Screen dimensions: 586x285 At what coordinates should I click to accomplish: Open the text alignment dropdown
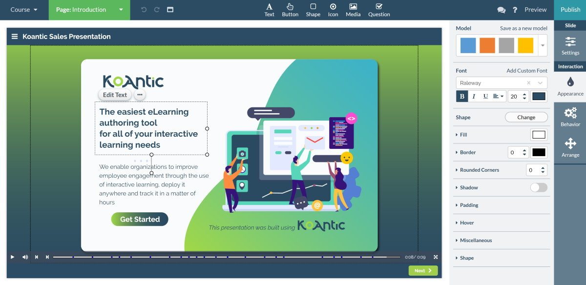(x=498, y=96)
